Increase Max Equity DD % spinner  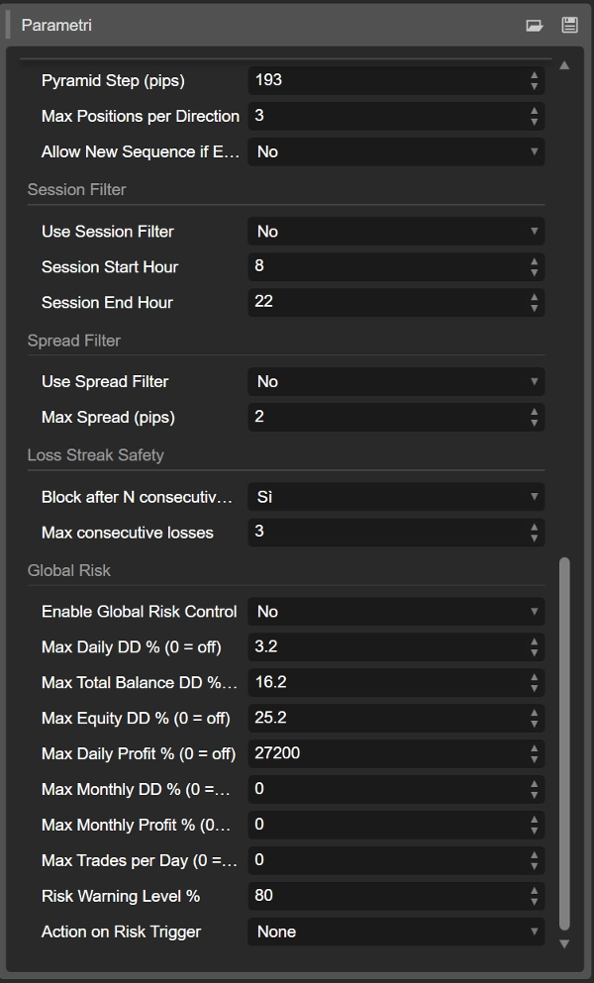[x=535, y=712]
